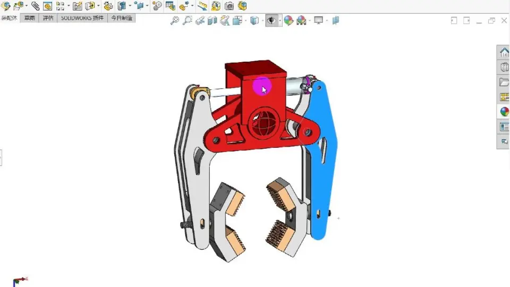Screen dimensions: 510x287
Task: Open the Design Library tab in task pane
Action: point(504,67)
